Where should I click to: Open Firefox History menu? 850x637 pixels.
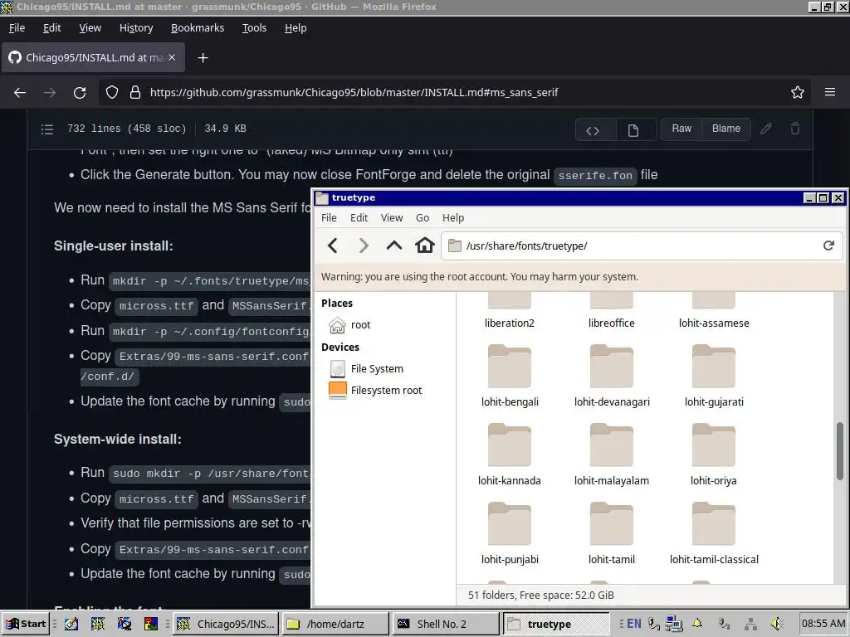point(136,28)
